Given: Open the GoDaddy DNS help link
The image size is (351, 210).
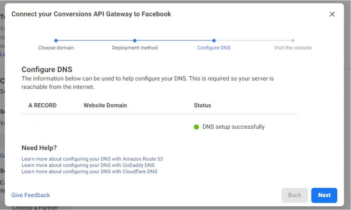Looking at the screenshot, I should click(88, 165).
